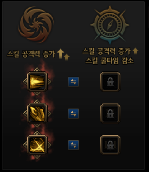Toggle the swap arrows beside the slash skill
149x172 pixels.
pyautogui.click(x=73, y=145)
